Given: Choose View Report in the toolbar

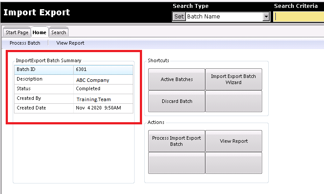Looking at the screenshot, I should (x=70, y=43).
